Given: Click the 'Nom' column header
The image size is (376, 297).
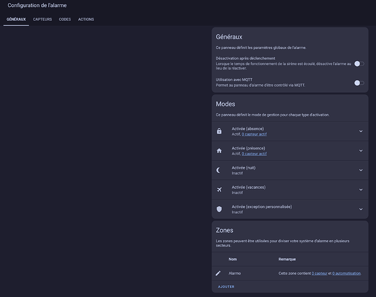Looking at the screenshot, I should click(232, 260).
